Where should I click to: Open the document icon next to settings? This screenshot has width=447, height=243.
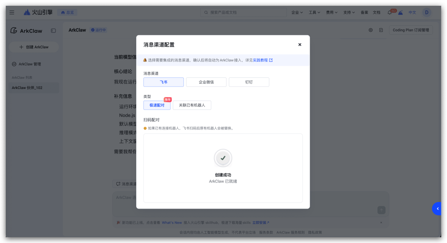tap(381, 30)
